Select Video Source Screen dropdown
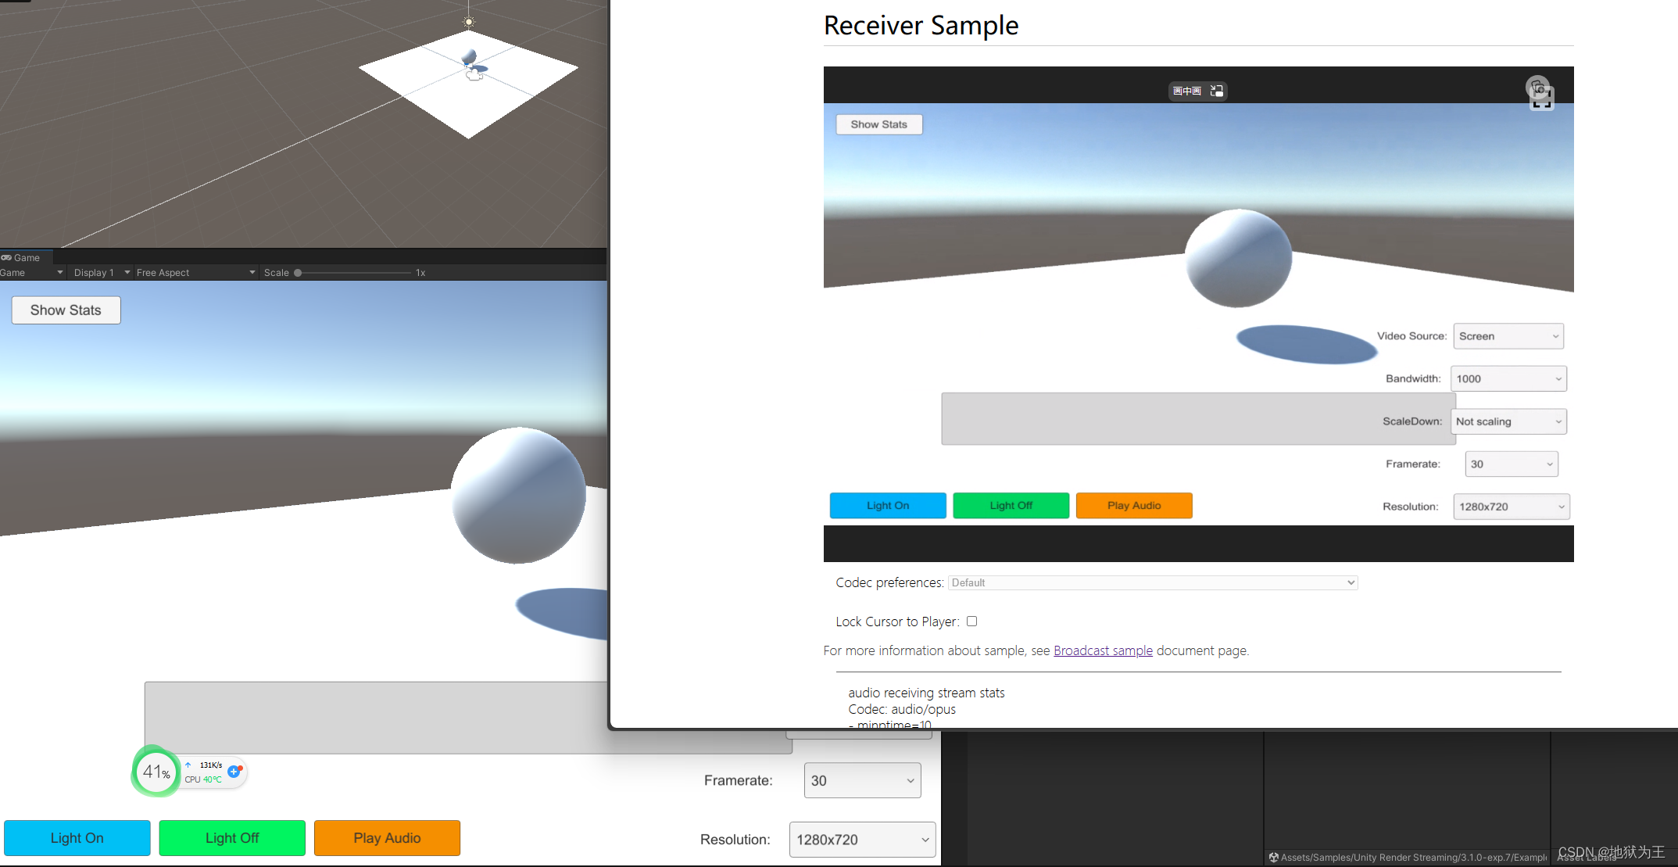Viewport: 1678px width, 867px height. click(1507, 335)
